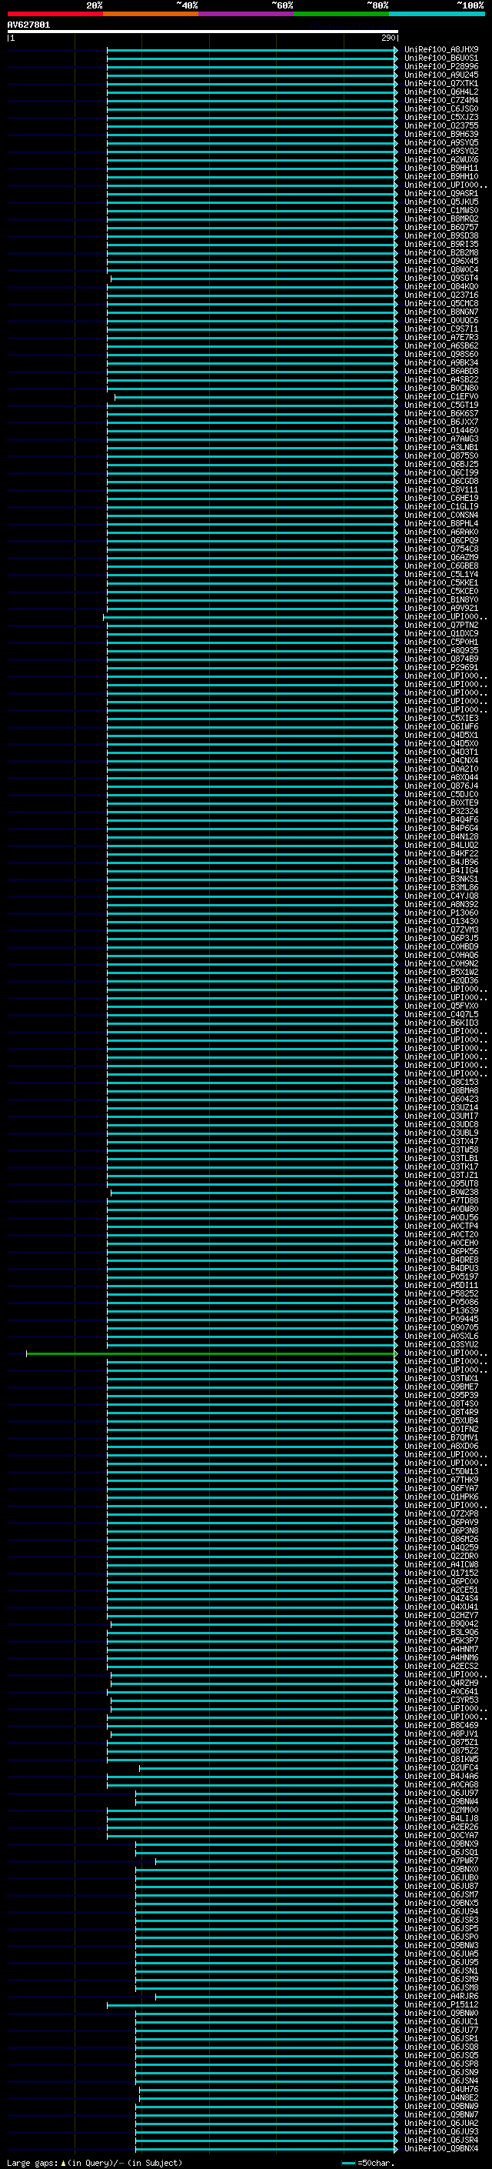The width and height of the screenshot is (492, 2169).
Task: Click the green alignment bar below UniRef100_Q3SYU2
Action: point(211,1354)
